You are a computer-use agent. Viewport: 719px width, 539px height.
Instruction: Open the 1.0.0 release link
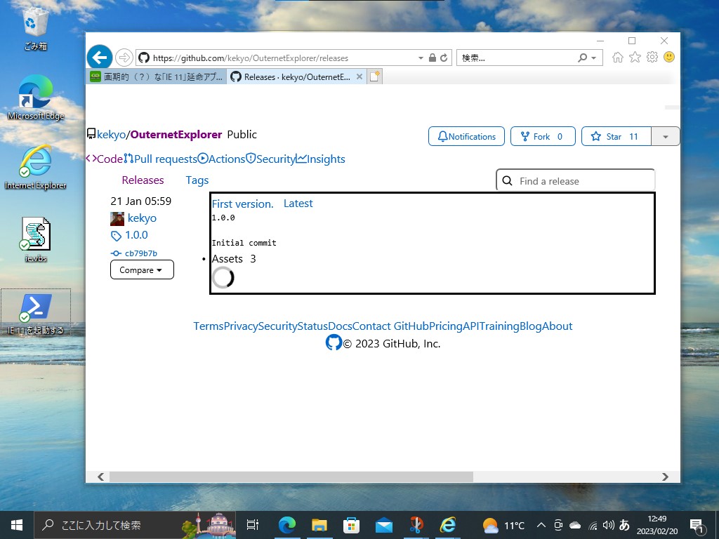pyautogui.click(x=136, y=235)
